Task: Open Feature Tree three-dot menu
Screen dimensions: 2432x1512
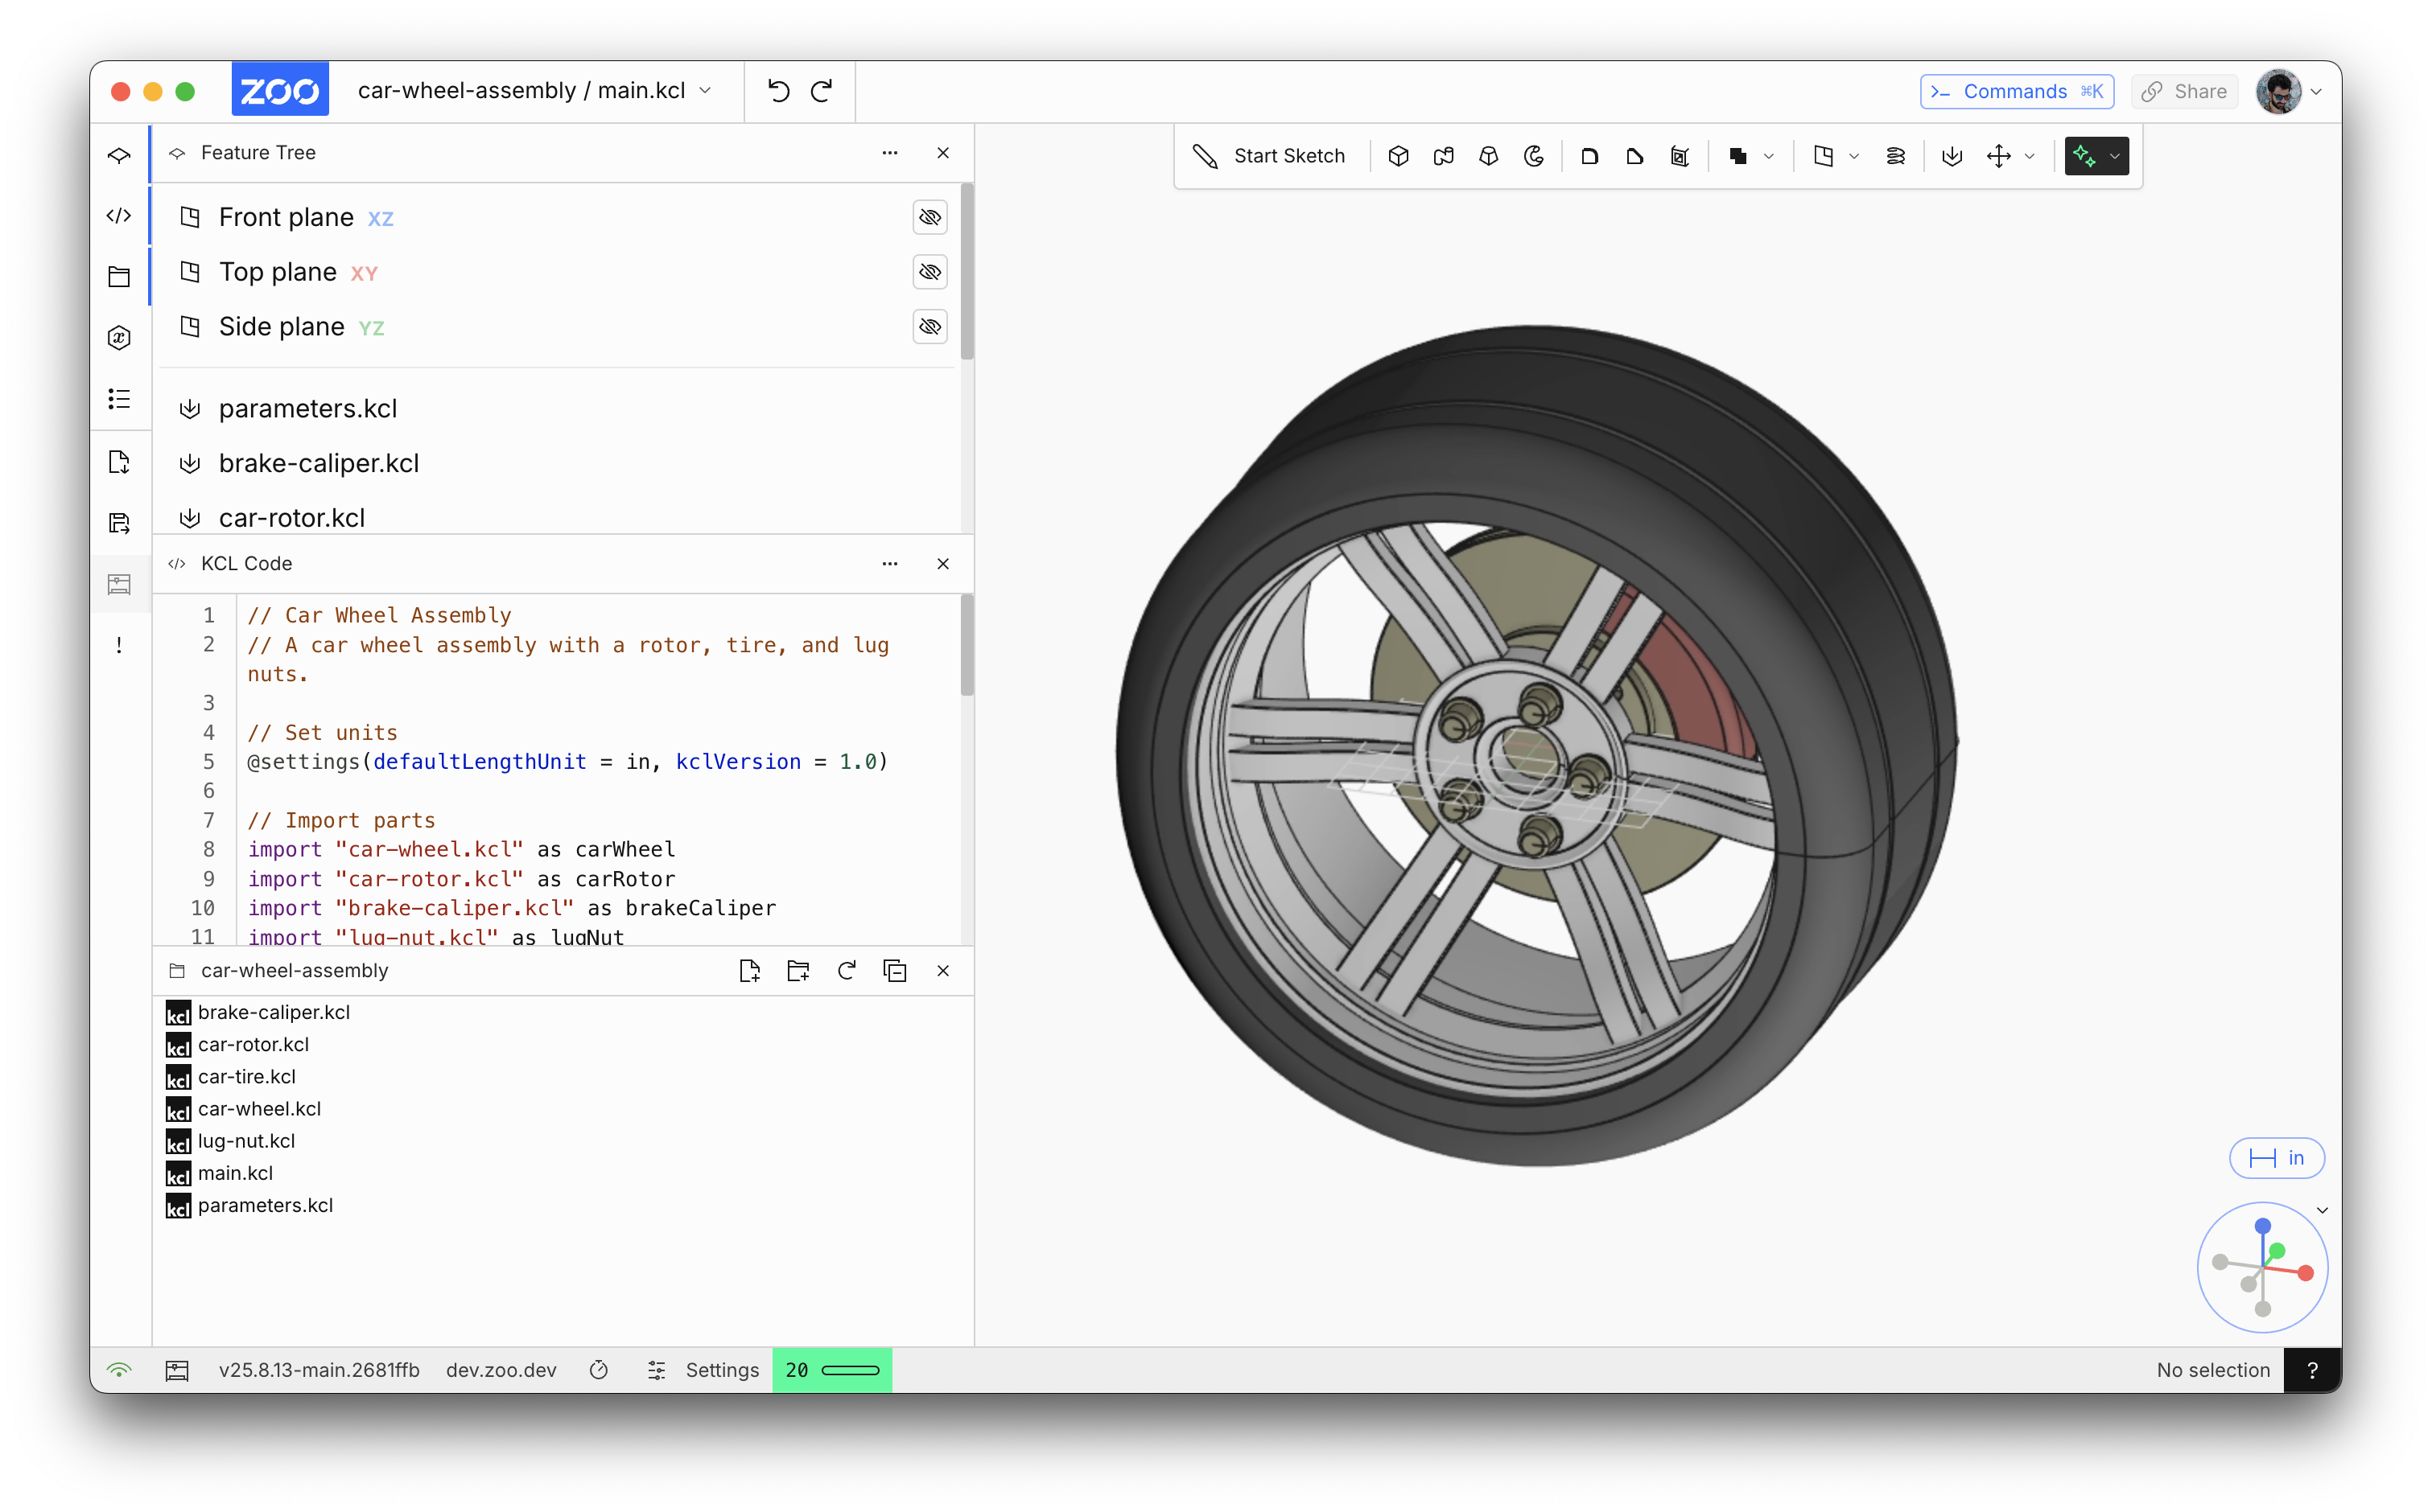Action: (x=889, y=153)
